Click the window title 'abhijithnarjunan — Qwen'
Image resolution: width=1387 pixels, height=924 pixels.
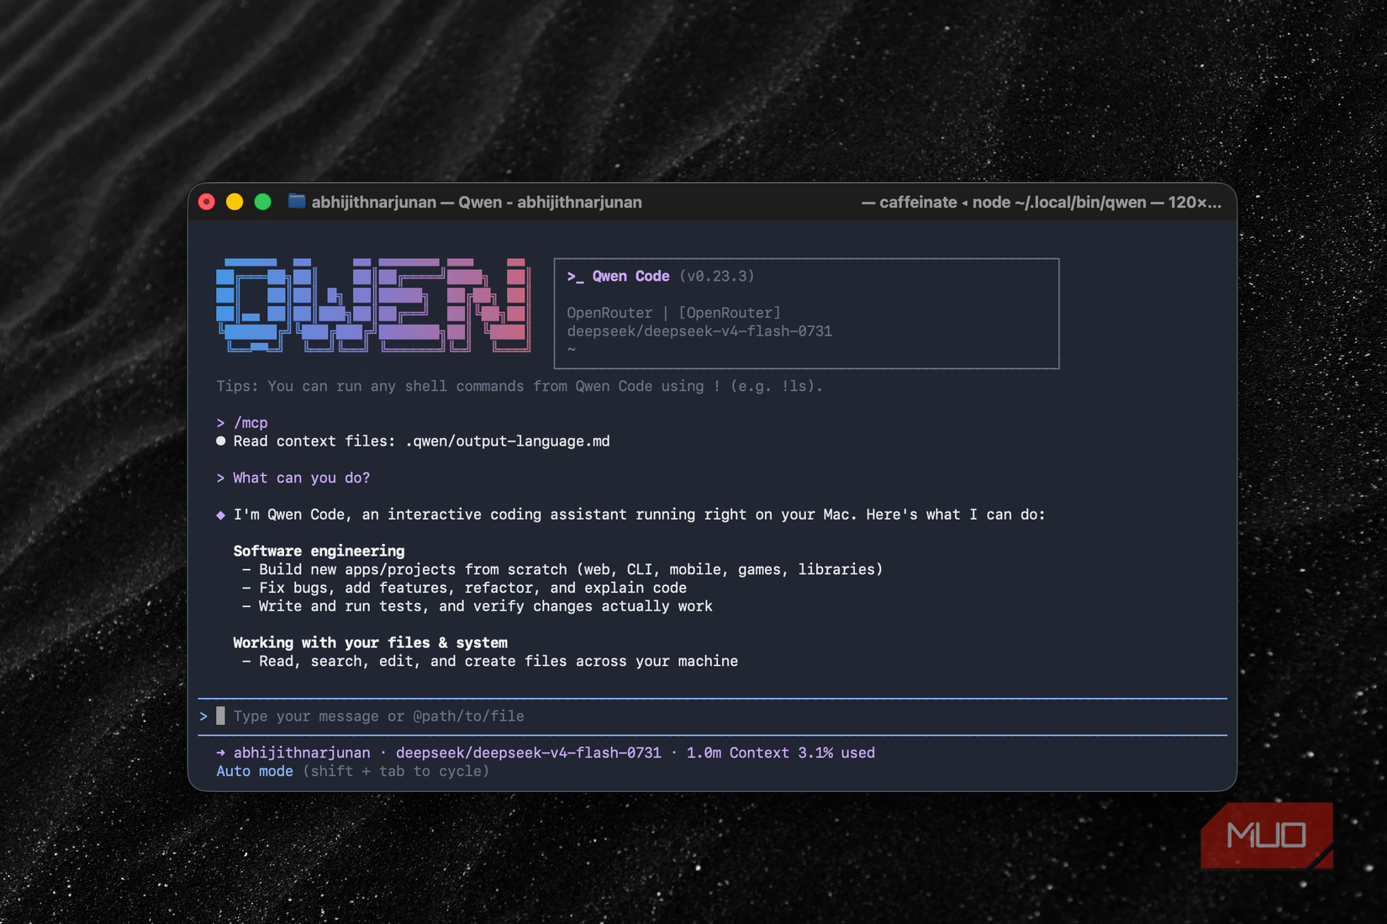(477, 203)
